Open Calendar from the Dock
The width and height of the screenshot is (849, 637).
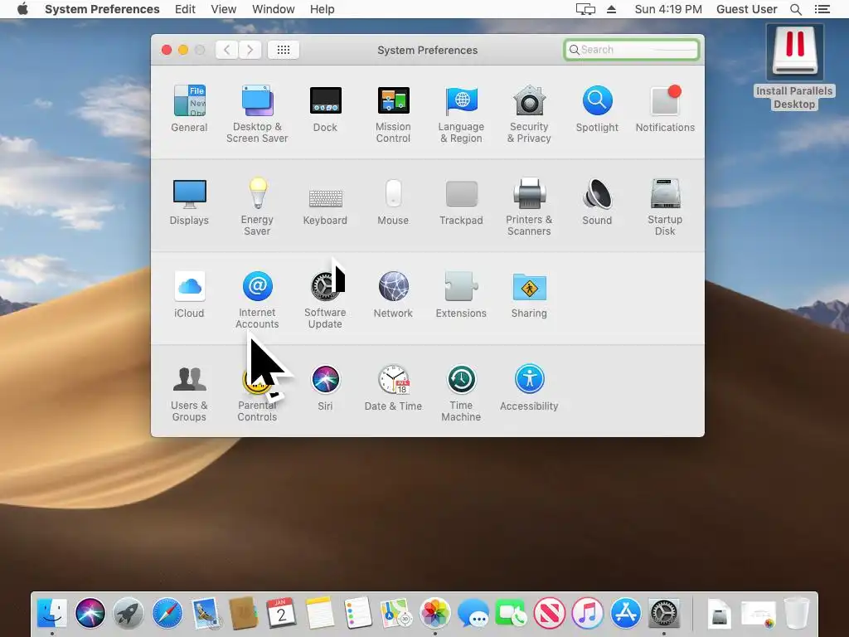(281, 613)
